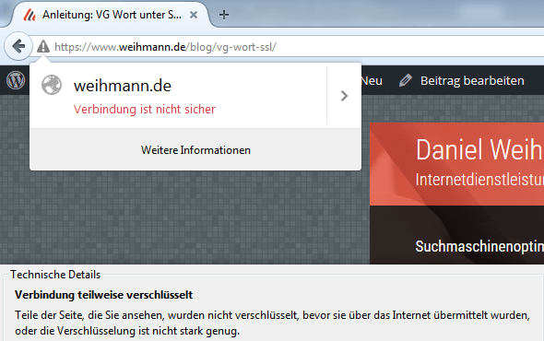Expand connection details chevron arrow

coord(344,96)
